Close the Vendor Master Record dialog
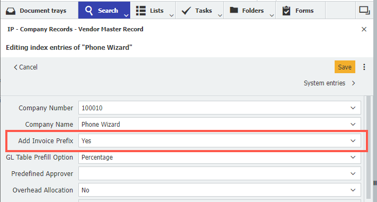 click(x=364, y=29)
